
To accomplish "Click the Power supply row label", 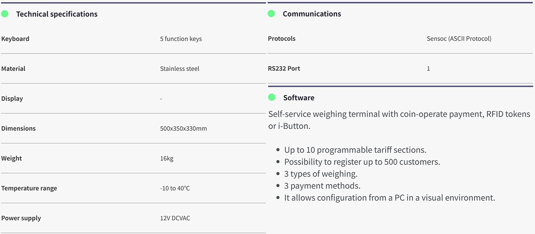I will pos(21,218).
